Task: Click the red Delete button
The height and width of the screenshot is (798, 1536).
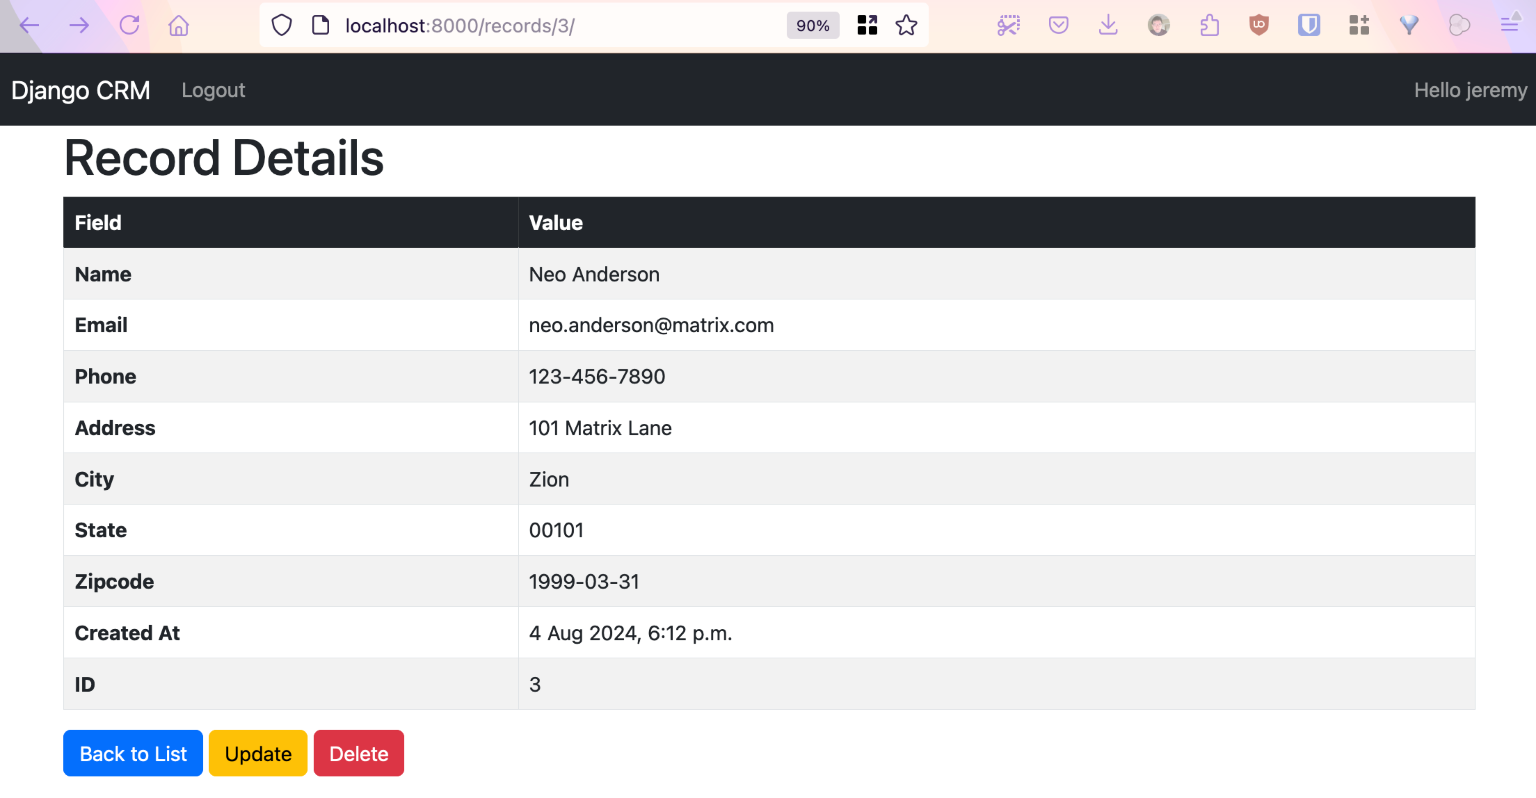Action: click(358, 753)
